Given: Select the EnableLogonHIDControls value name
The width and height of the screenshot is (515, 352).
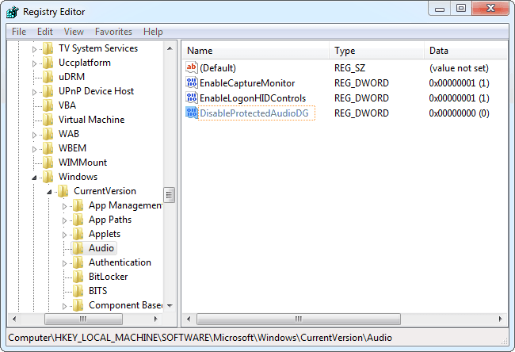Looking at the screenshot, I should point(253,98).
